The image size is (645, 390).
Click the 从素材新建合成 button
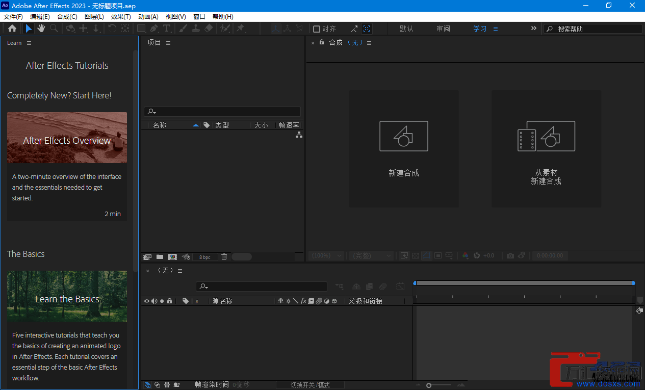[546, 149]
